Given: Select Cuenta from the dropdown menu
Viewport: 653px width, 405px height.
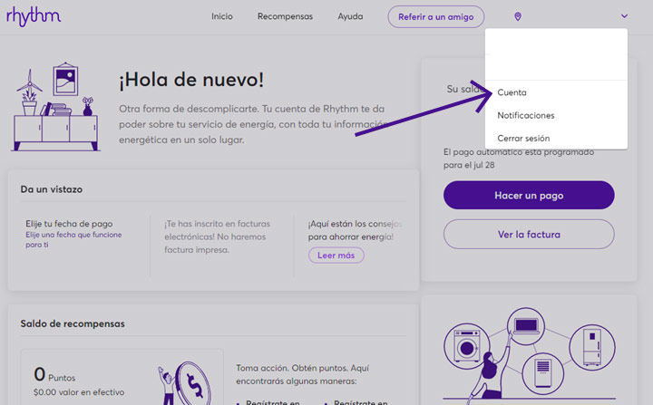Looking at the screenshot, I should pyautogui.click(x=512, y=92).
